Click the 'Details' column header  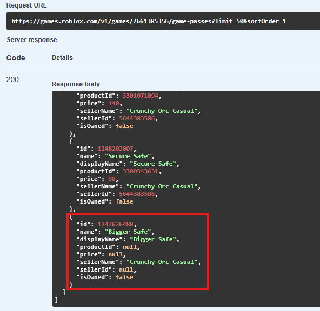[62, 58]
